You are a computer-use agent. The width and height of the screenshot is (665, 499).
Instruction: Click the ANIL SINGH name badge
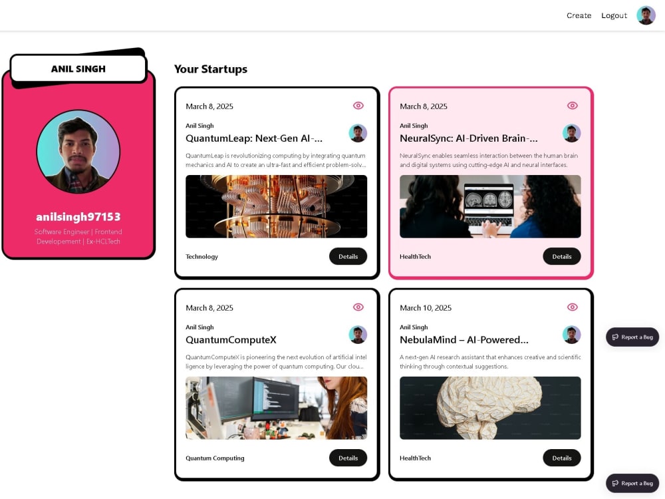click(x=78, y=69)
